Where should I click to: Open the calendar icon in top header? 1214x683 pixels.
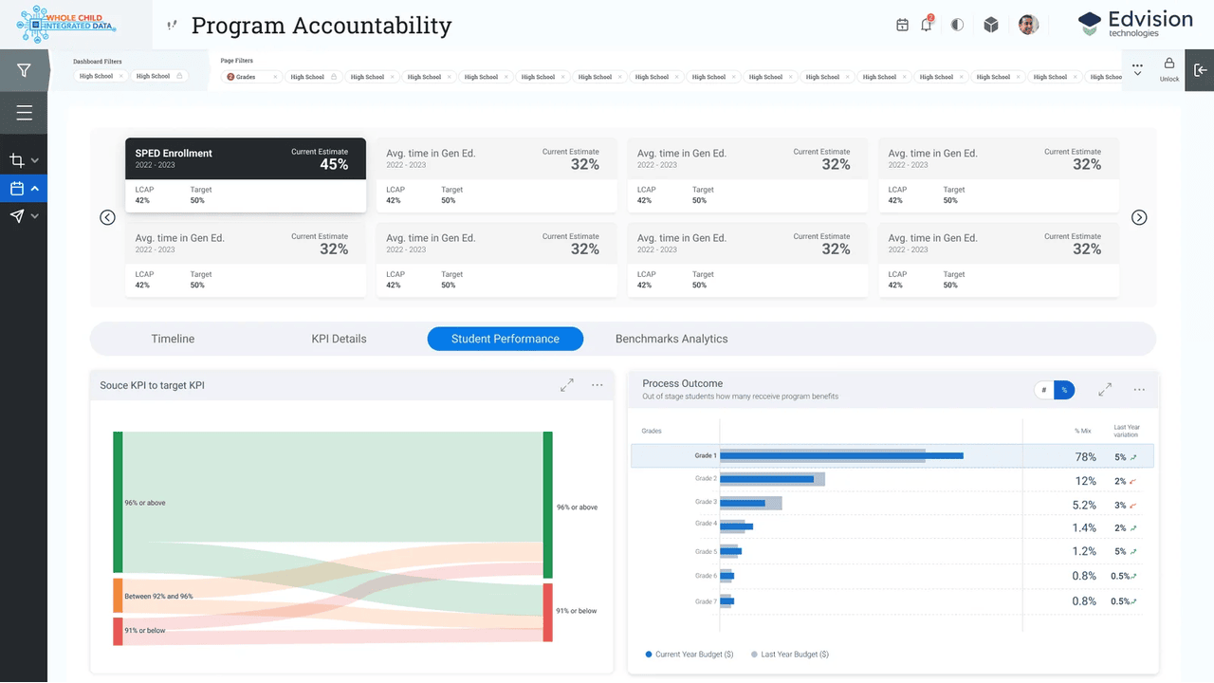902,25
